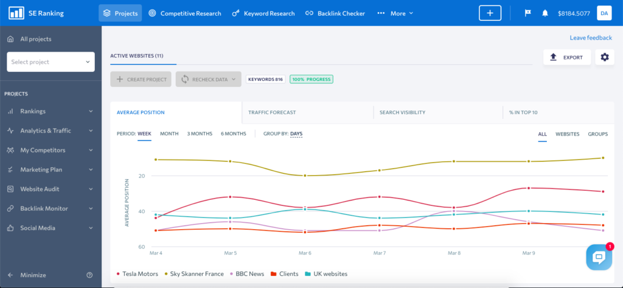Open the live chat widget
This screenshot has height=288, width=623.
(599, 257)
